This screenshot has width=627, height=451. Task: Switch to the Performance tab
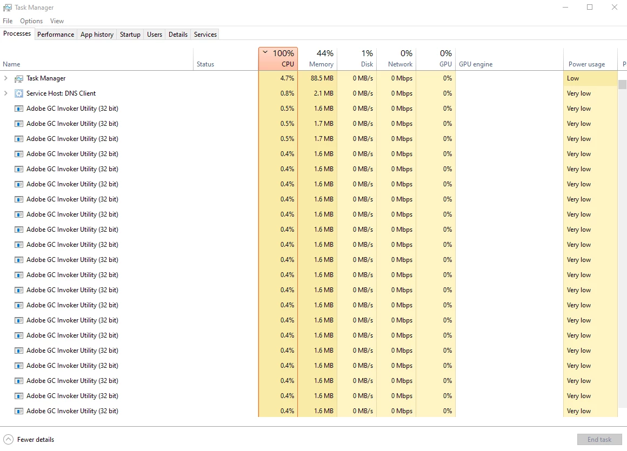coord(56,35)
